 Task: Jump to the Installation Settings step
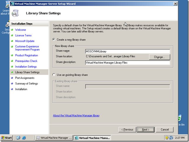[x=26, y=67]
